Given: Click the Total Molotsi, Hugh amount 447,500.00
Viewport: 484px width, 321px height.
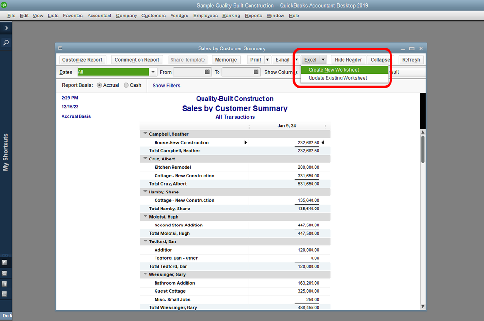Looking at the screenshot, I should point(308,233).
